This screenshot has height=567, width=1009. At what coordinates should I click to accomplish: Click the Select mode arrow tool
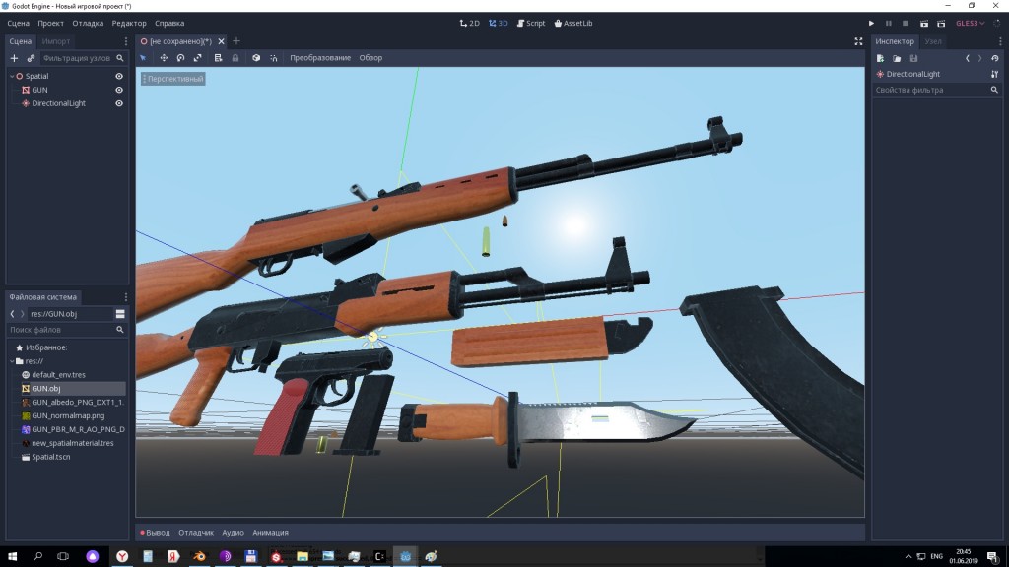click(142, 57)
